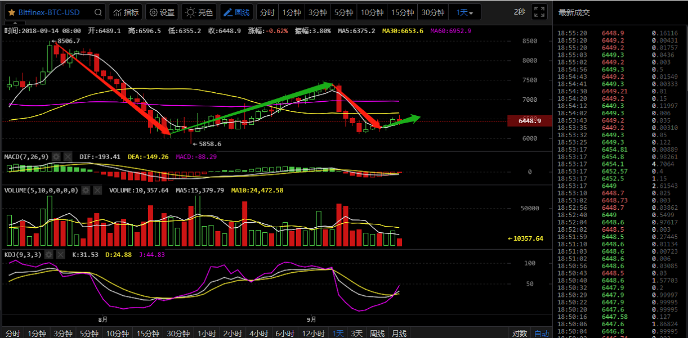Toggle 亮色 light theme mode
Image resolution: width=688 pixels, height=338 pixels.
(199, 12)
